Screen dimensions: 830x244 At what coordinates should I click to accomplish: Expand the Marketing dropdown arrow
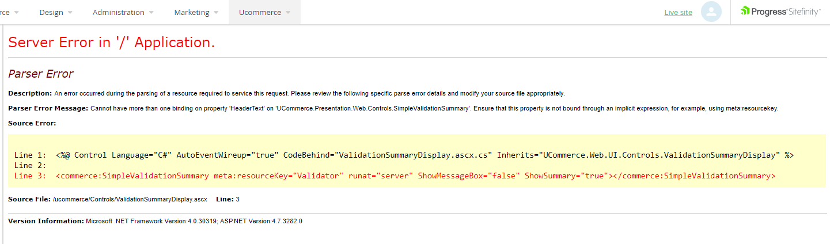(x=216, y=13)
